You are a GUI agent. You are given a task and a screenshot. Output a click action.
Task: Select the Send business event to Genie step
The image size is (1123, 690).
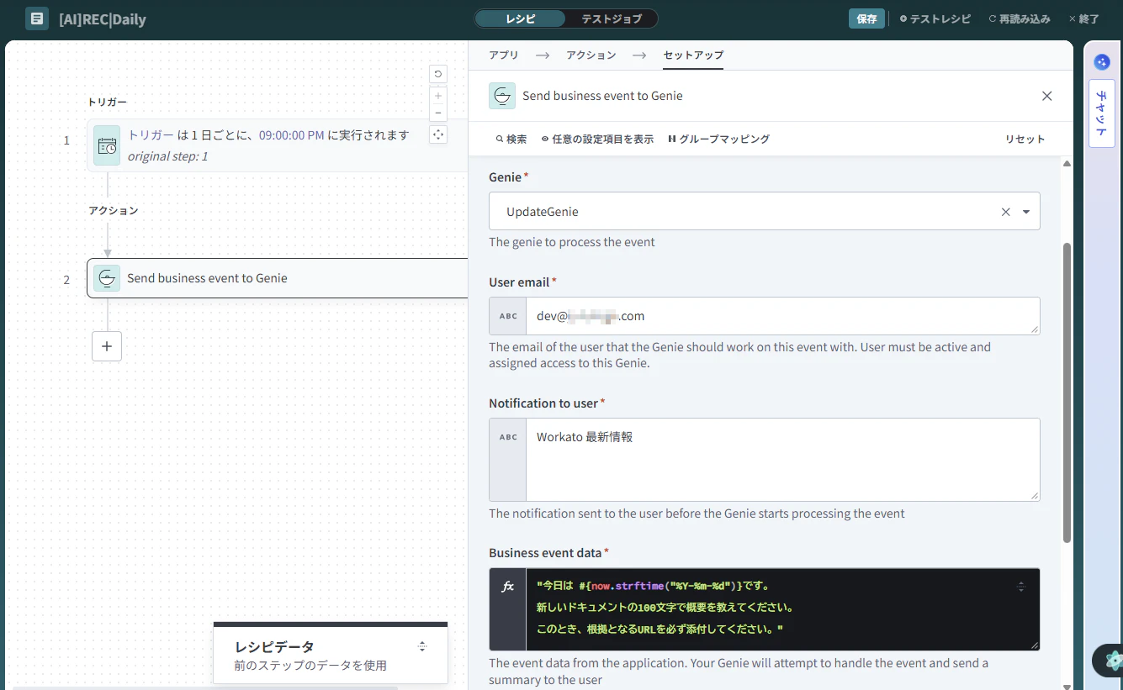tap(278, 278)
